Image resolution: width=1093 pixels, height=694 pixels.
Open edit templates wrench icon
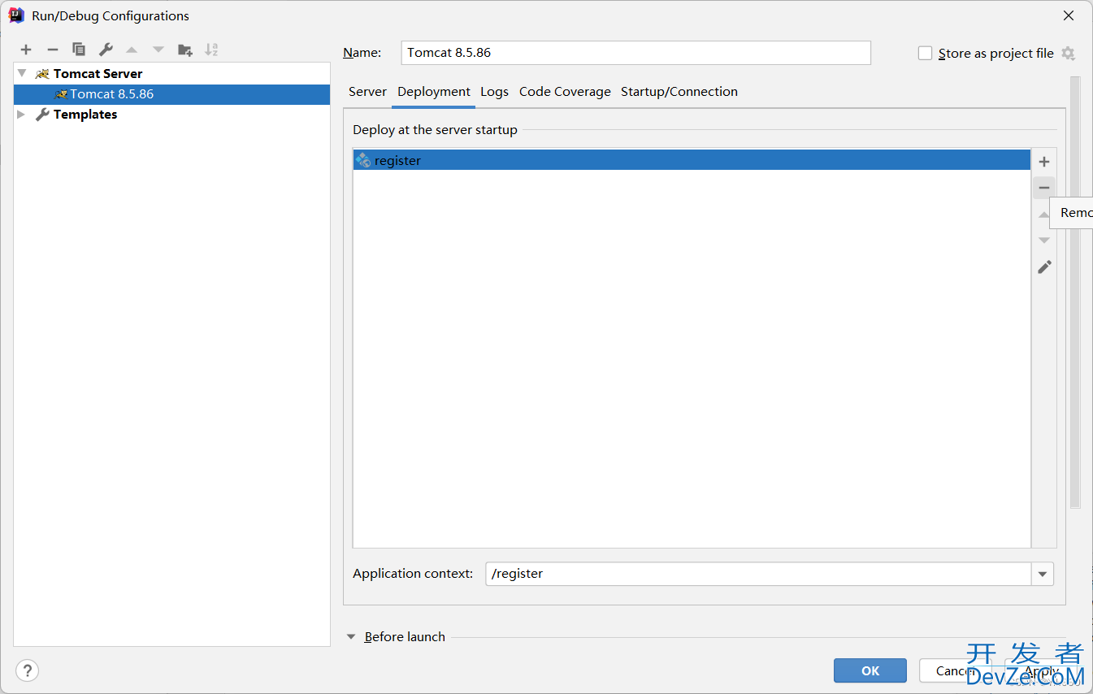[x=106, y=50]
